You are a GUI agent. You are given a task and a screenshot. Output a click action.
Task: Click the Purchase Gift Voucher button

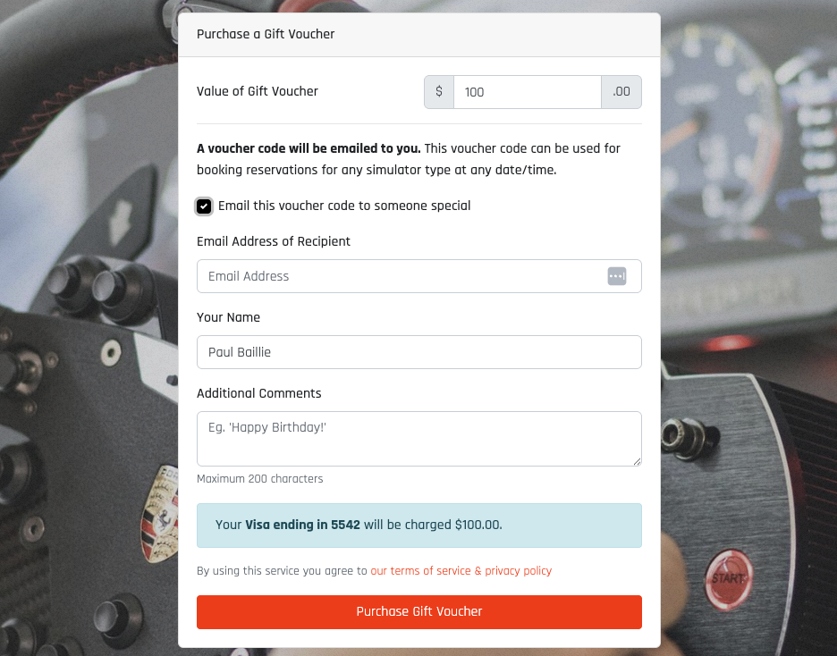419,611
